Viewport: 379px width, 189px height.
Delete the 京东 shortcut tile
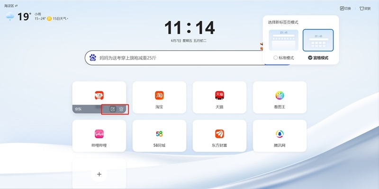point(121,109)
